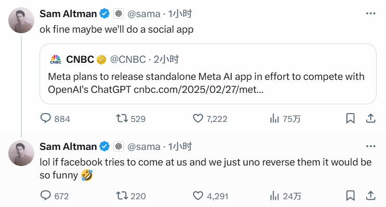Share the second tweet via upload icon
The width and height of the screenshot is (386, 207).
(370, 196)
